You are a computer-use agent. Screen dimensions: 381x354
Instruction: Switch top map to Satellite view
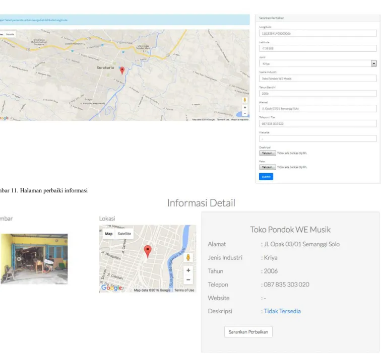(10, 34)
